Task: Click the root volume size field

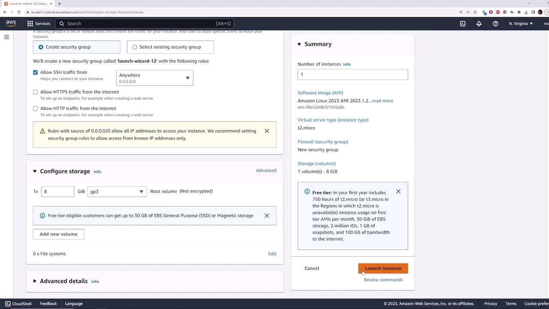Action: pyautogui.click(x=57, y=191)
